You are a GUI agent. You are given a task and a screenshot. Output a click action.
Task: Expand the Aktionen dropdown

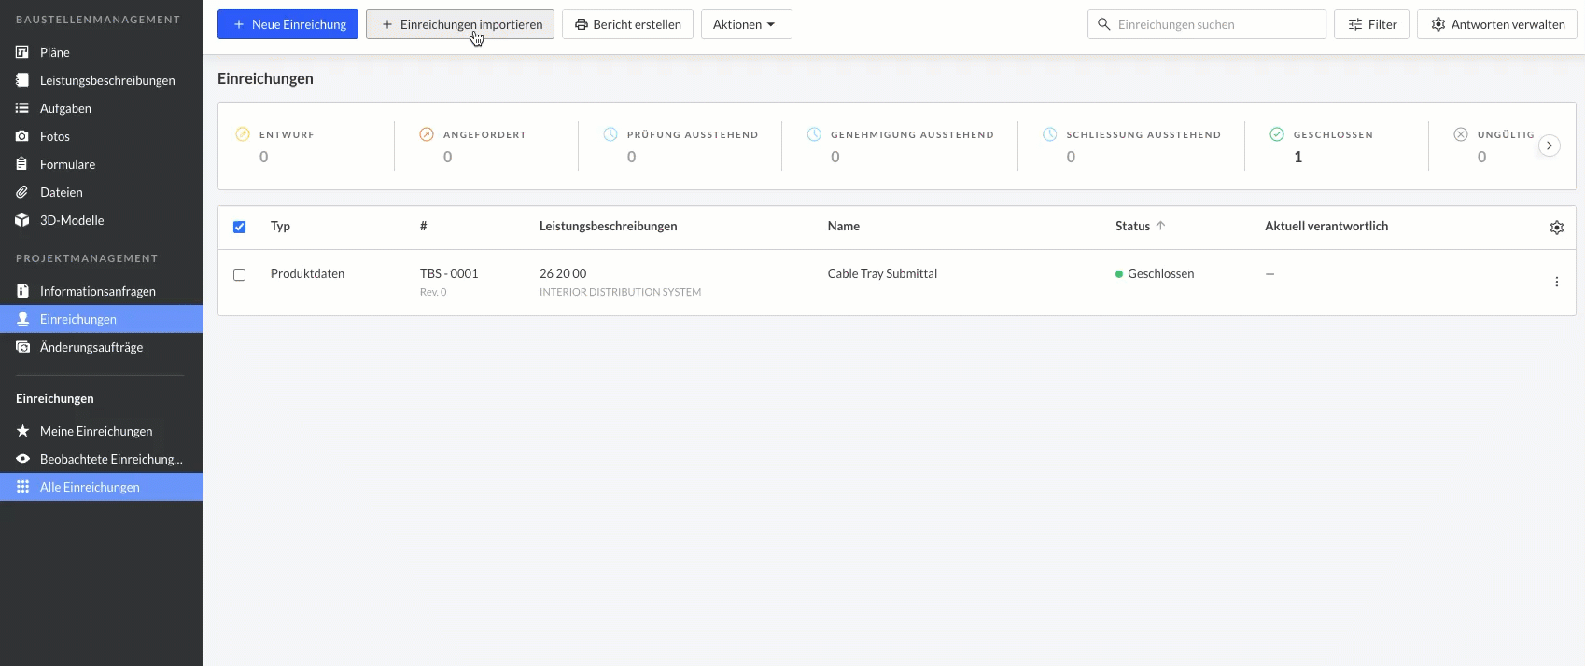745,24
